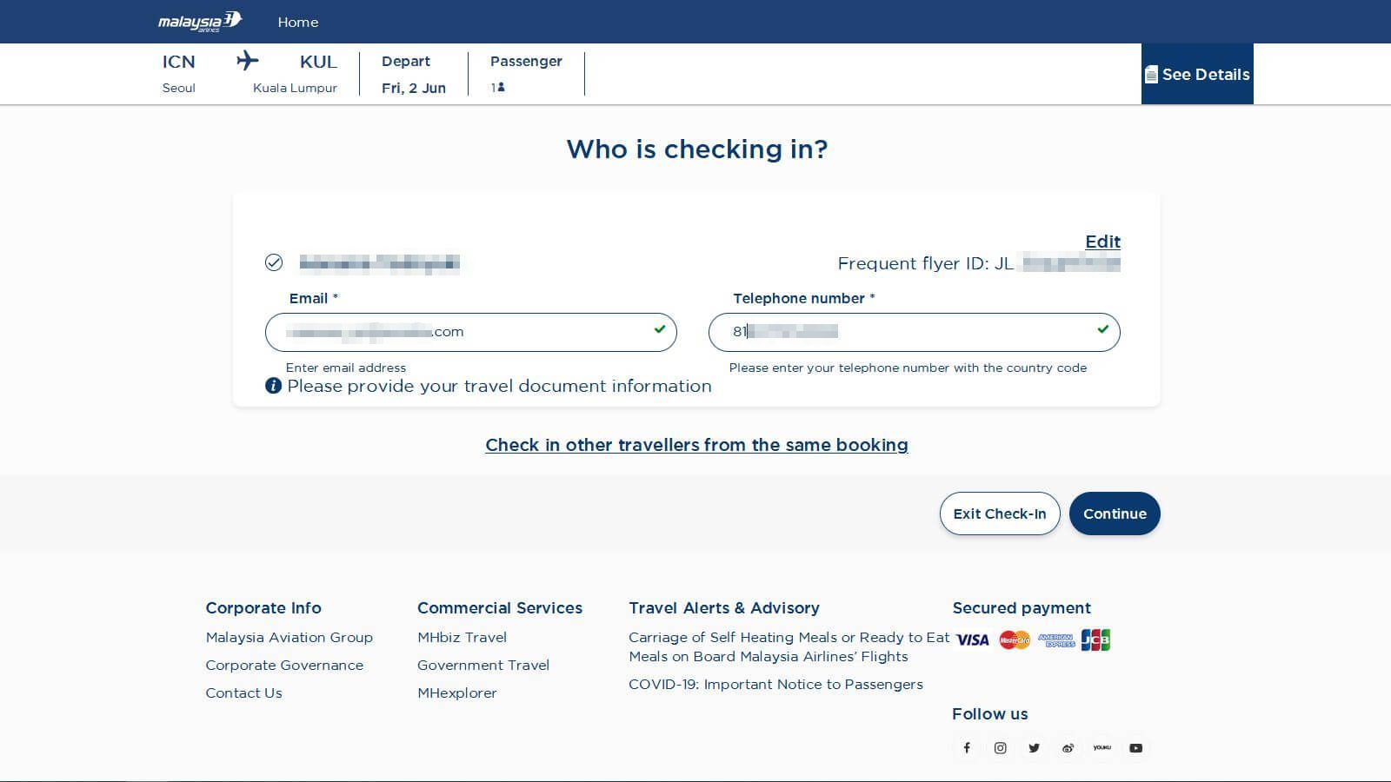Click Edit link for passenger details
Screen dimensions: 1391x782
pos(1102,242)
